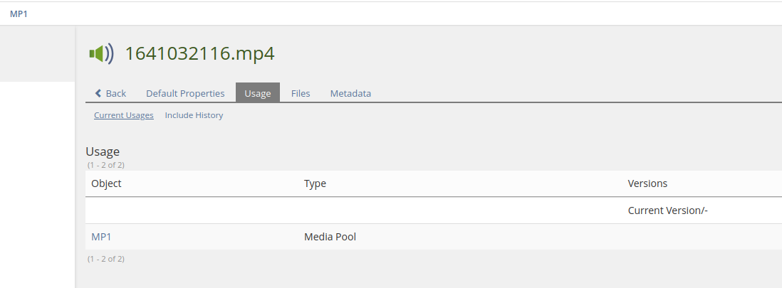Image resolution: width=782 pixels, height=288 pixels.
Task: Open the Files tab
Action: click(x=301, y=93)
